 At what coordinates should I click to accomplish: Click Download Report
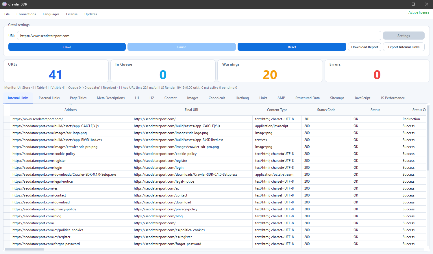(x=364, y=47)
